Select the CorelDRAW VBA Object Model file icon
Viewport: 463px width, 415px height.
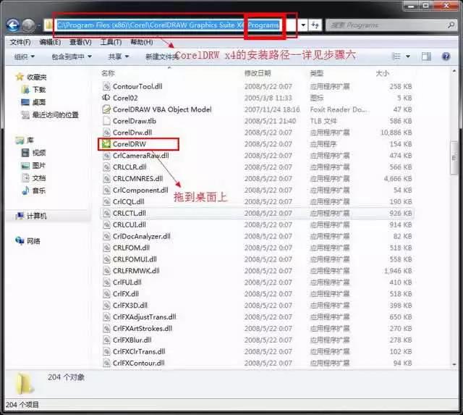[106, 109]
